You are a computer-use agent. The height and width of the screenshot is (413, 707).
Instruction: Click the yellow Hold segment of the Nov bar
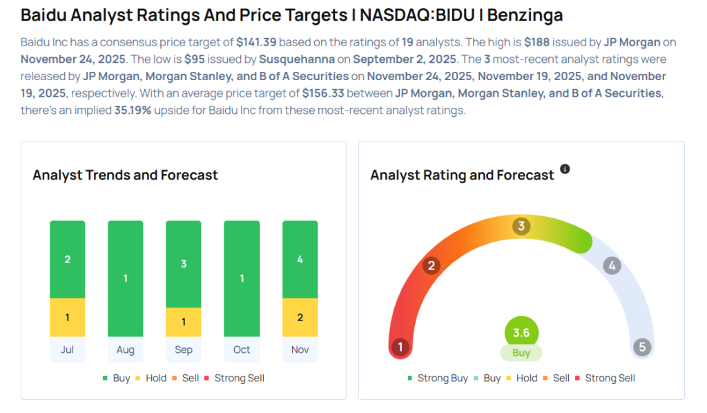coord(300,318)
